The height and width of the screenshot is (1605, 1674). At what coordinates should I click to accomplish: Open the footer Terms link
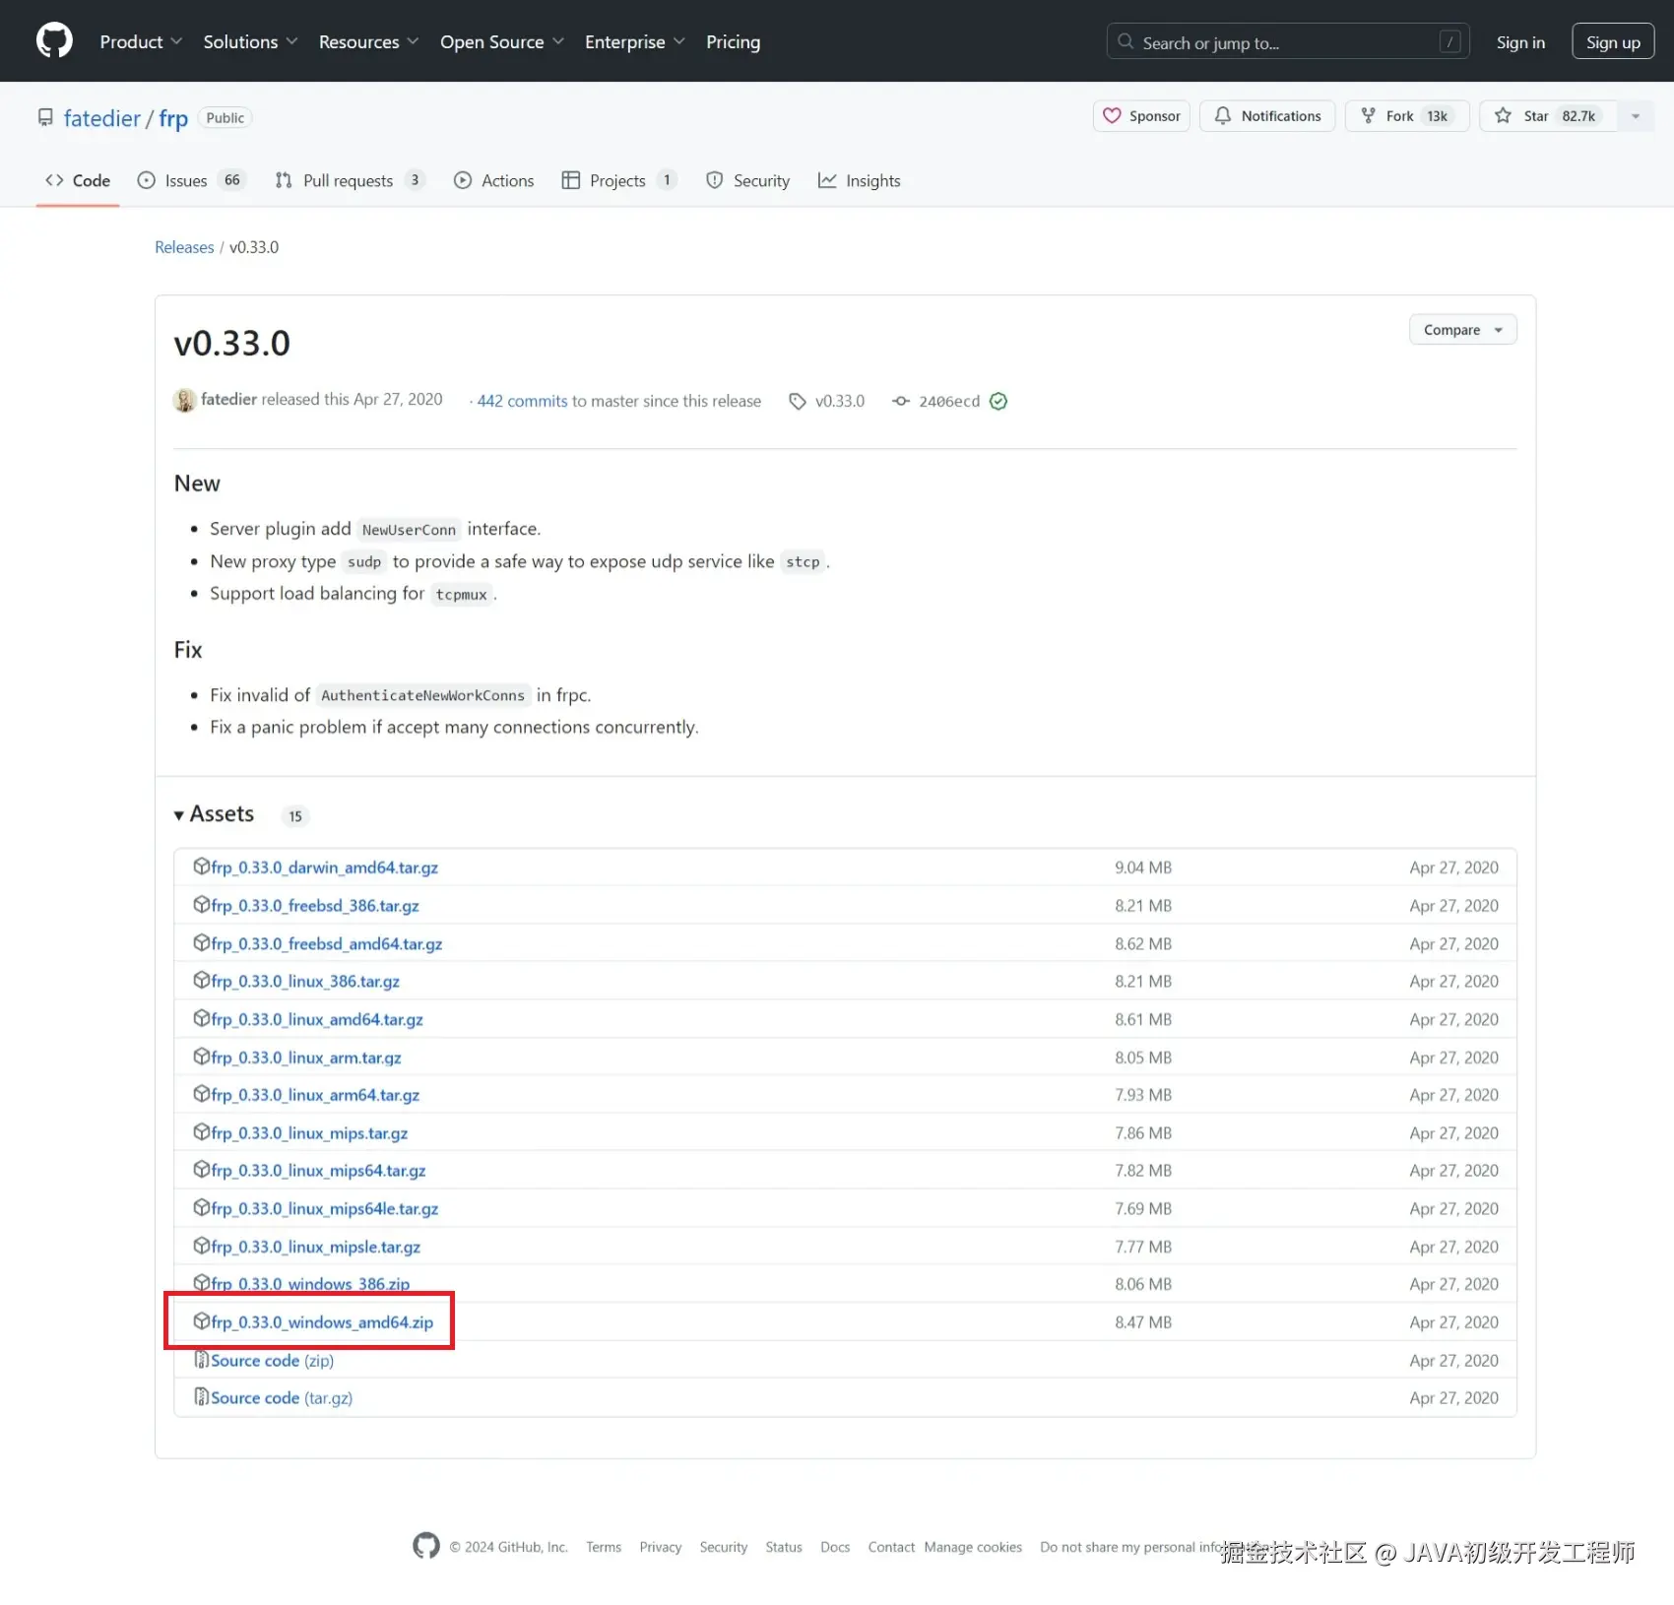[604, 1547]
